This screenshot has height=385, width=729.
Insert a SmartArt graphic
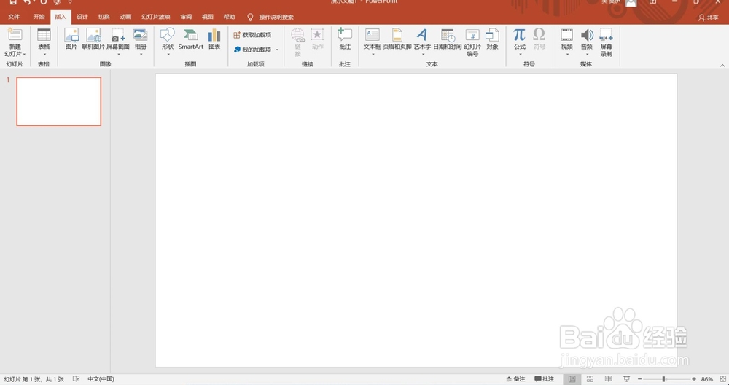tap(190, 39)
